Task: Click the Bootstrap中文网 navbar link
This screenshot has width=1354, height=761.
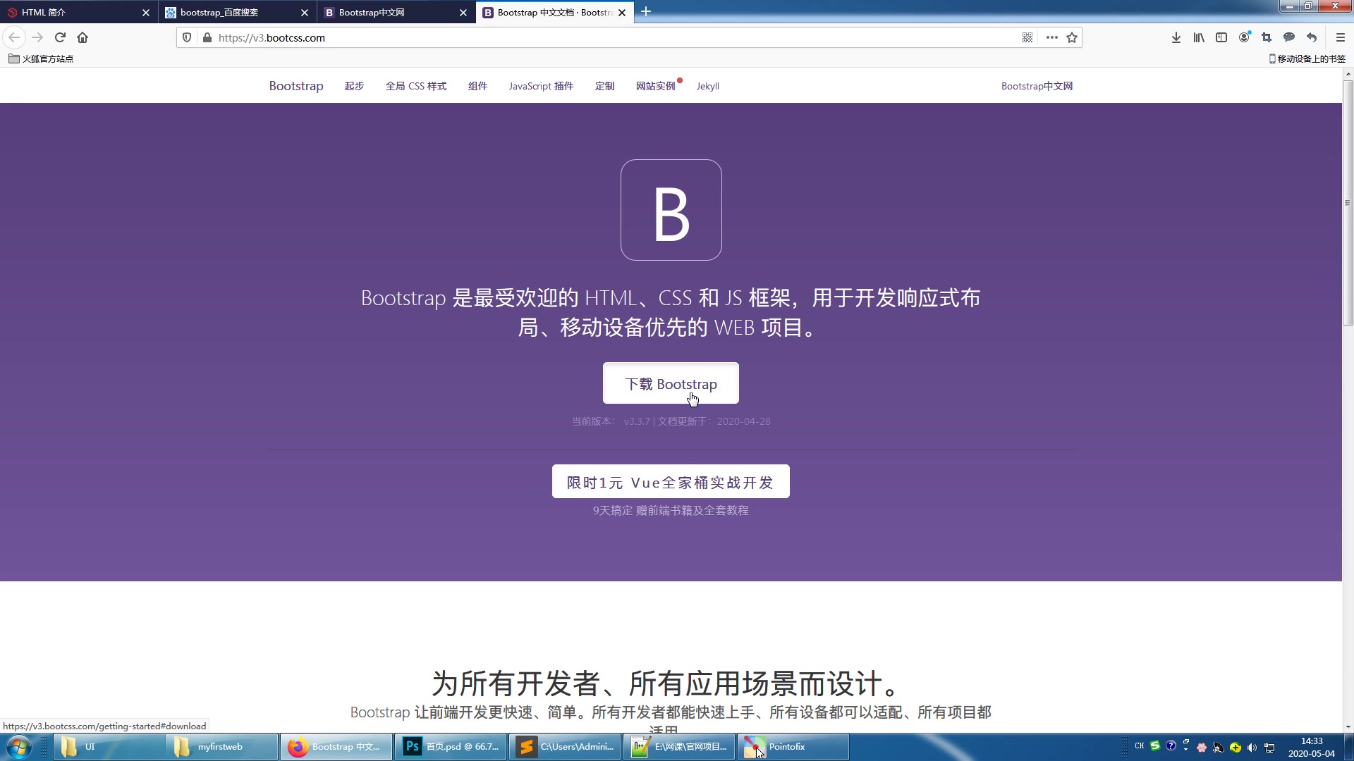Action: [x=1037, y=86]
